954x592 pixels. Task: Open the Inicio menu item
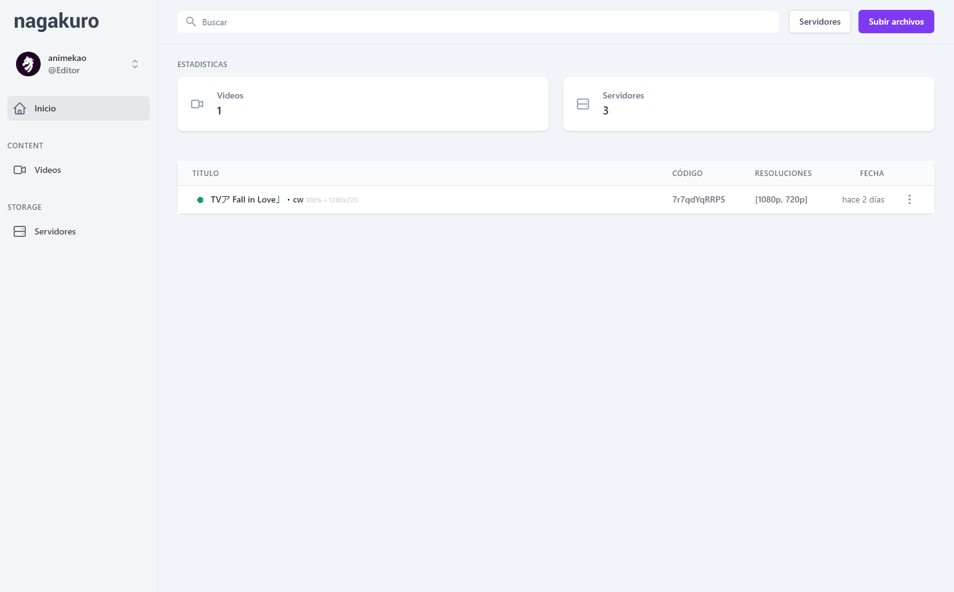pos(45,108)
